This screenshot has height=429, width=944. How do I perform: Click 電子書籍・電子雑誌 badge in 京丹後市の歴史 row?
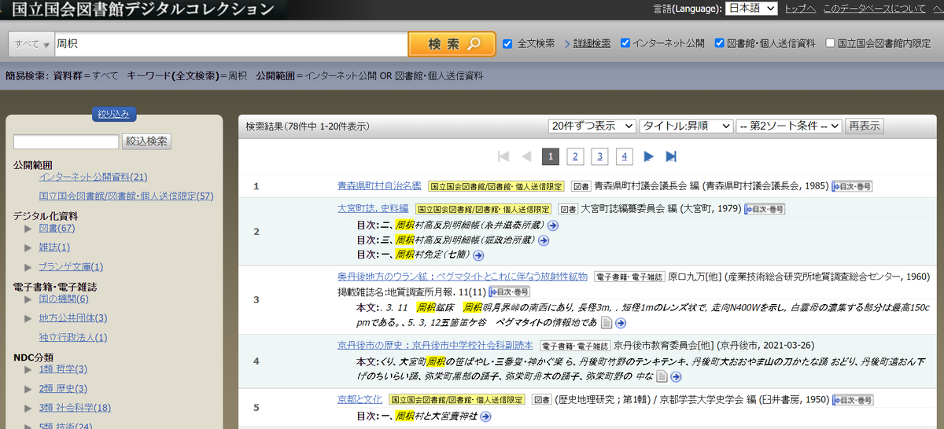(x=575, y=345)
